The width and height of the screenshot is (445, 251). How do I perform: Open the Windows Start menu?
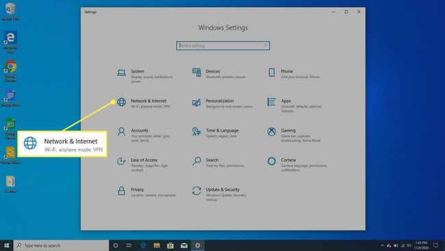tap(7, 246)
